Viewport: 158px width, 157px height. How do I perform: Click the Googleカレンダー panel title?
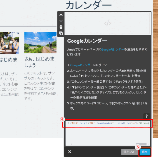pyautogui.click(x=87, y=41)
